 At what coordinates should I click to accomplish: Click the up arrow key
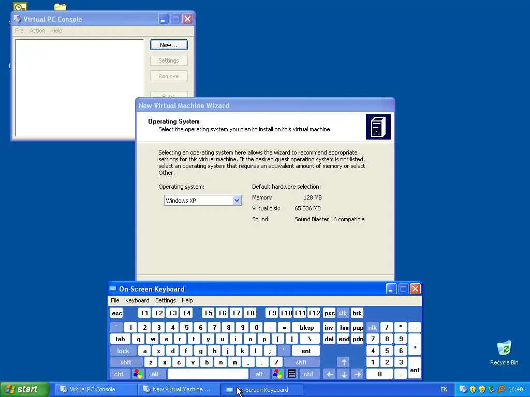(344, 362)
